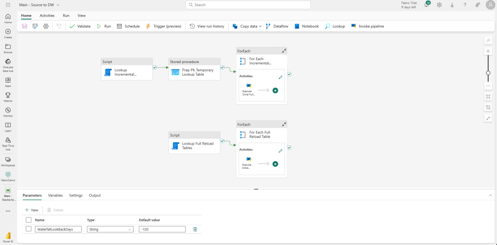Viewport: 497px width, 245px height.
Task: Click the Validate button
Action: pyautogui.click(x=80, y=26)
